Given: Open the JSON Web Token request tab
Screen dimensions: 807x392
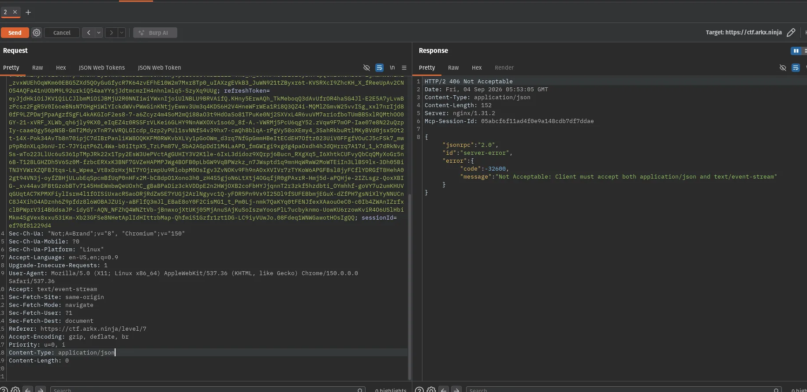Looking at the screenshot, I should [x=159, y=67].
